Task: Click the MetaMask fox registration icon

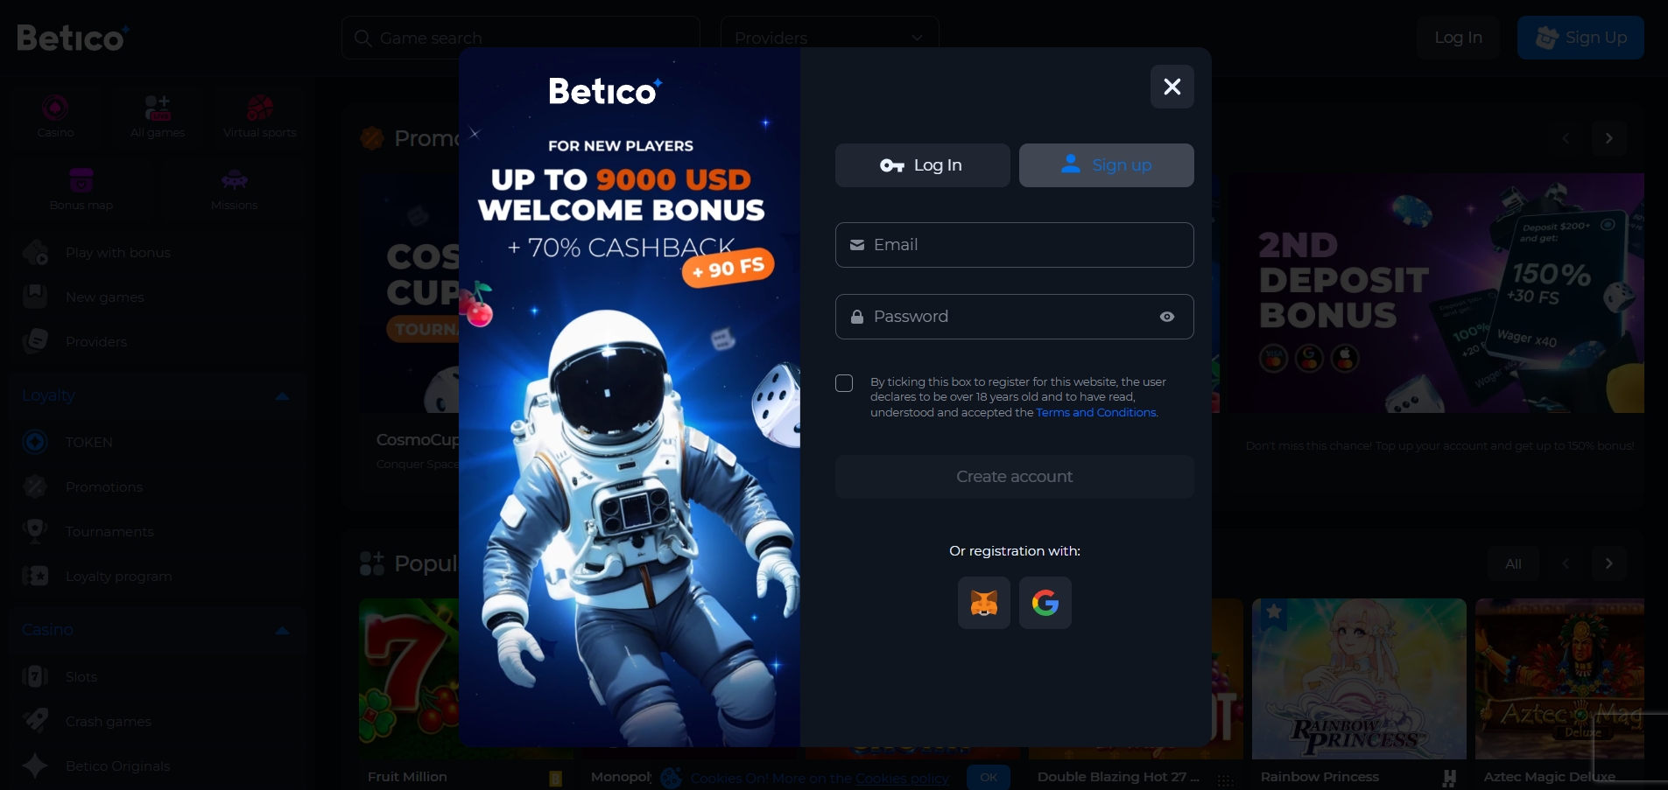Action: point(983,603)
